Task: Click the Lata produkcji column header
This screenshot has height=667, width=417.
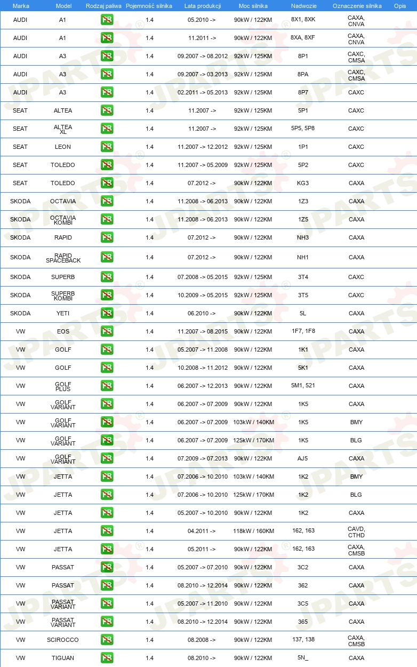Action: [202, 6]
